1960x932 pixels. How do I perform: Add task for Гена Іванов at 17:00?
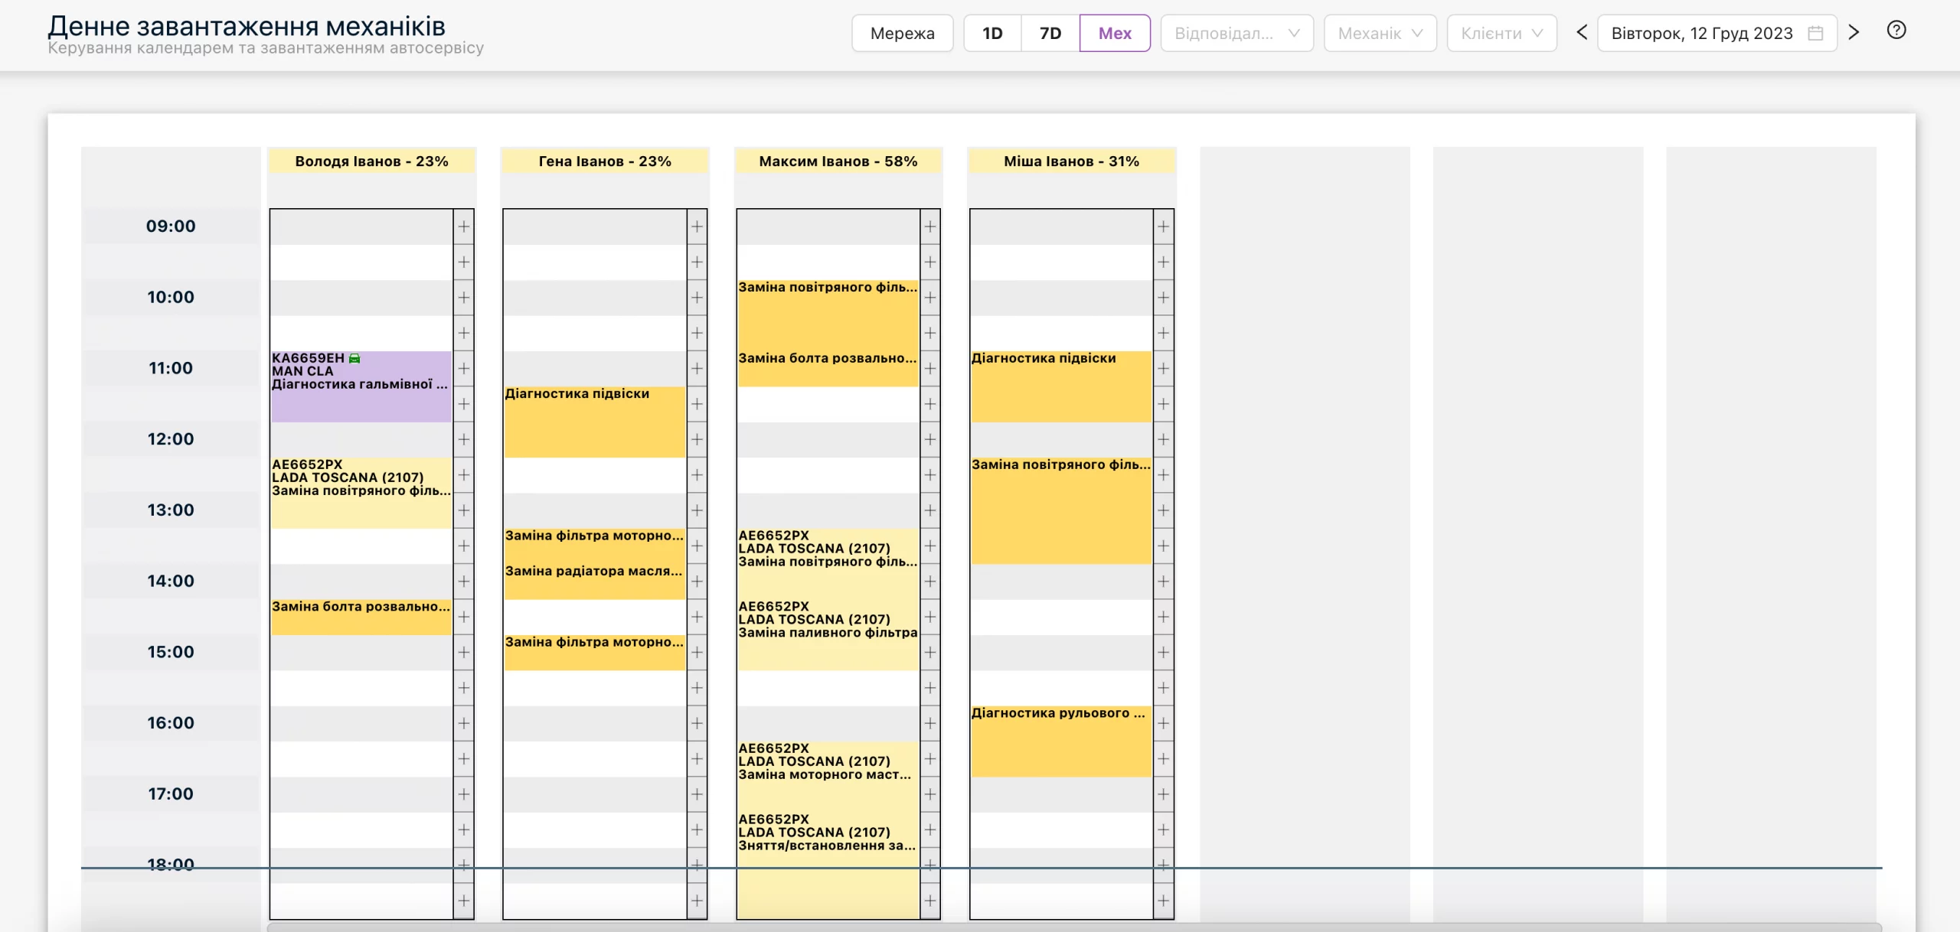[x=697, y=794]
